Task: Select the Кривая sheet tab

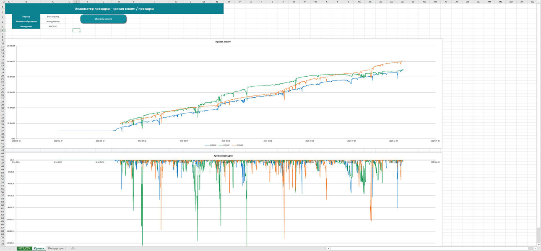Action: point(39,248)
